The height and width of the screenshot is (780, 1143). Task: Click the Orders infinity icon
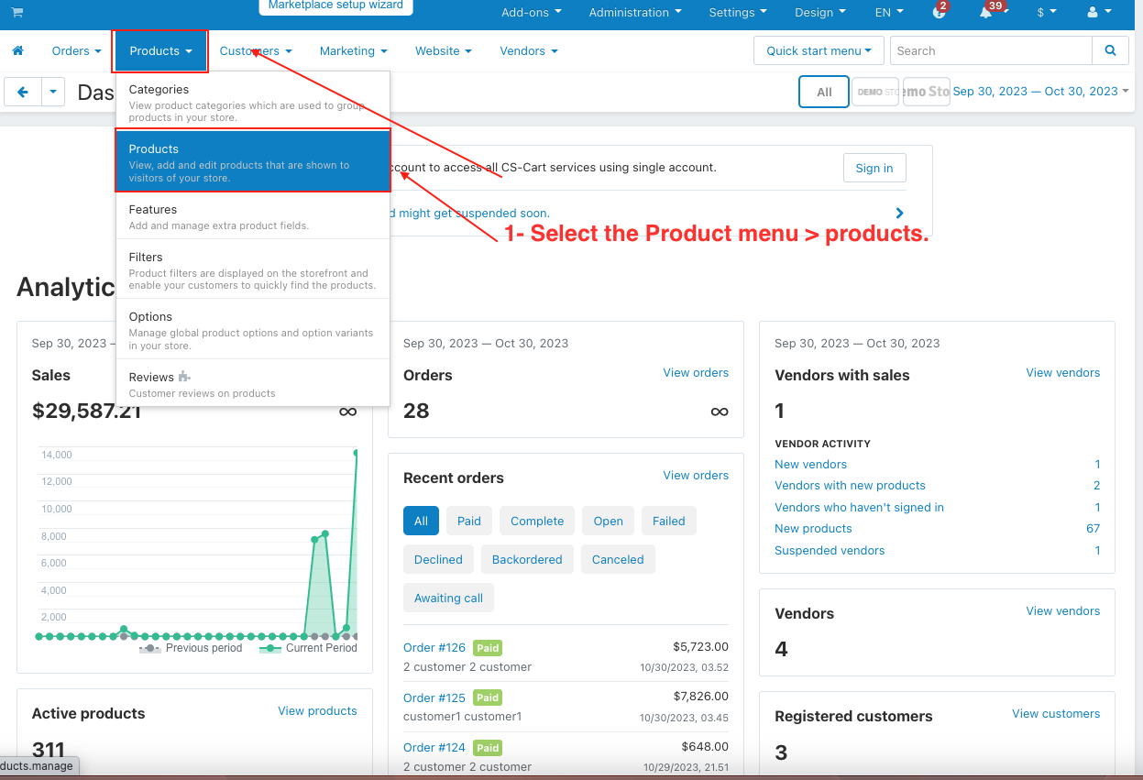(720, 412)
